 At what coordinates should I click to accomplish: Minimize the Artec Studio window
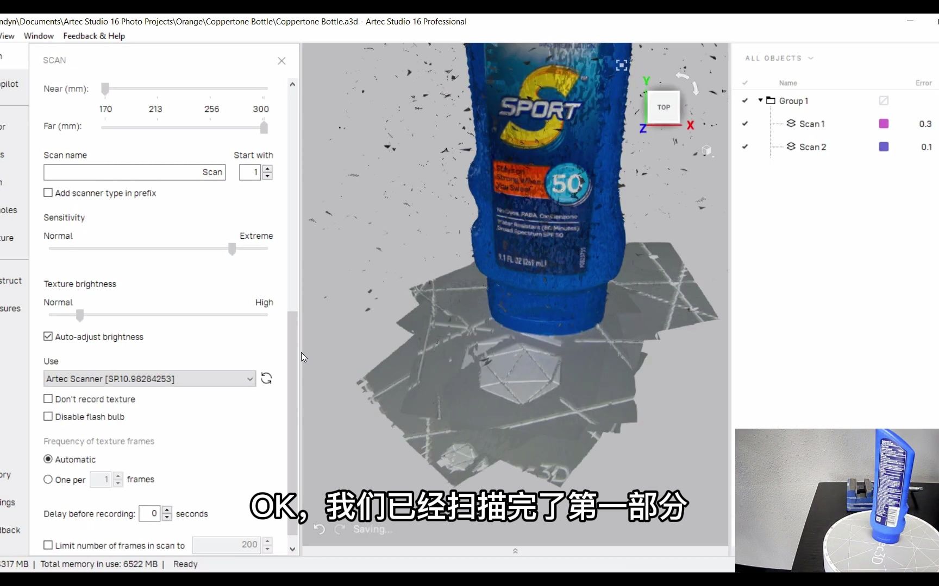[910, 21]
